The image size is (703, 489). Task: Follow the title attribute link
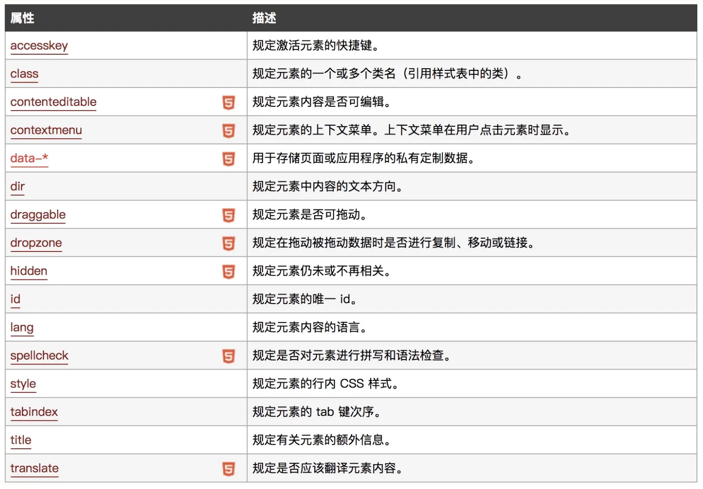(x=21, y=440)
